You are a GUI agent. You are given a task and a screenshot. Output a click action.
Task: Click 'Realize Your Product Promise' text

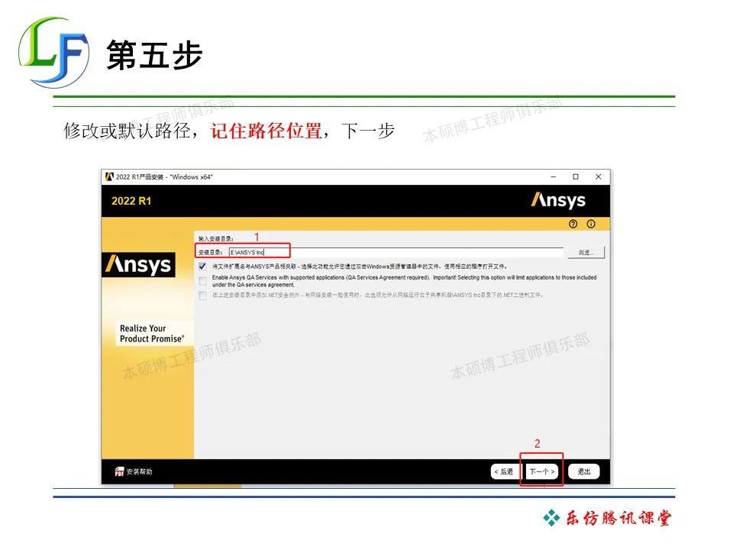pos(152,334)
